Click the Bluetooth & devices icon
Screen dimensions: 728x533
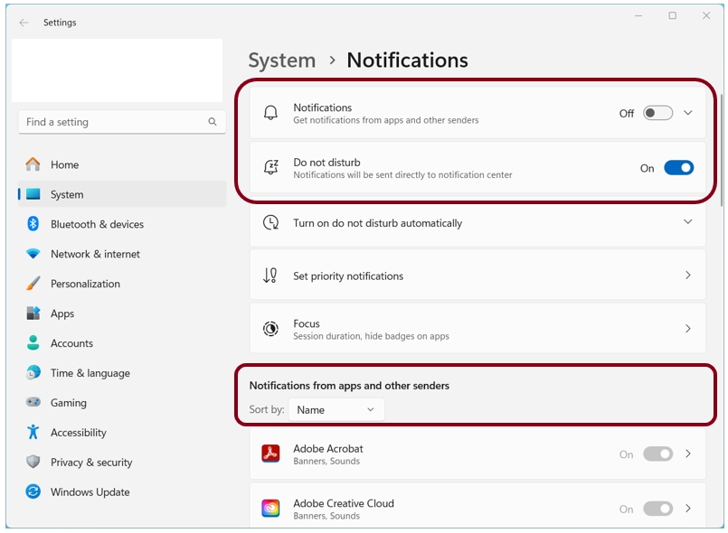(33, 224)
